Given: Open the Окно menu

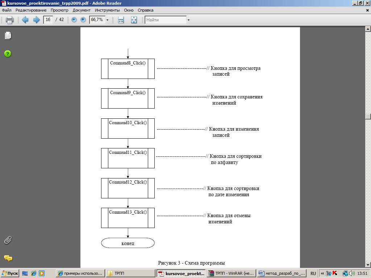Looking at the screenshot, I should [x=129, y=10].
